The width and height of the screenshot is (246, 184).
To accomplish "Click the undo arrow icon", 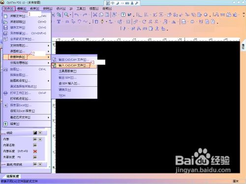I will 76,15.
